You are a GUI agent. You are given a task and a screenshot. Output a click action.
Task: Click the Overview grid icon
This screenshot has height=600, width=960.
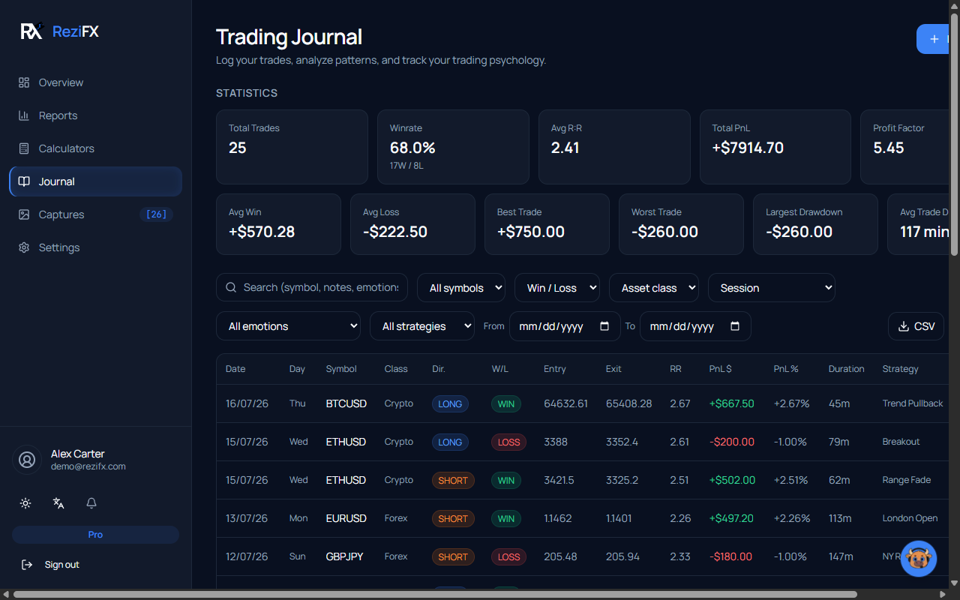pyautogui.click(x=24, y=82)
